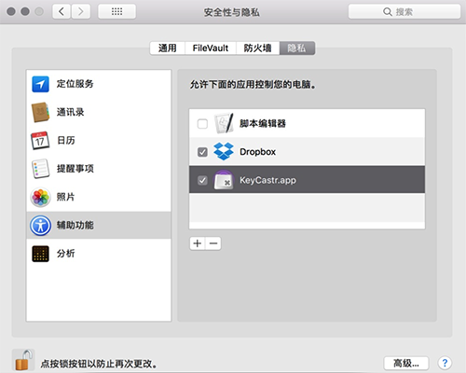The width and height of the screenshot is (466, 373).
Task: Click the 定位服务 label
Action: pyautogui.click(x=75, y=84)
